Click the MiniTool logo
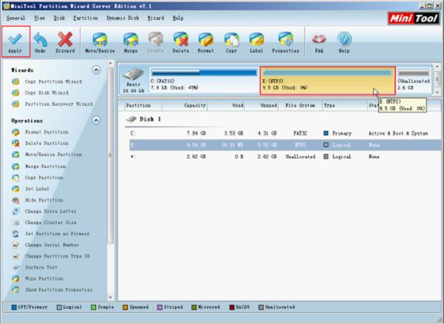 tap(413, 18)
